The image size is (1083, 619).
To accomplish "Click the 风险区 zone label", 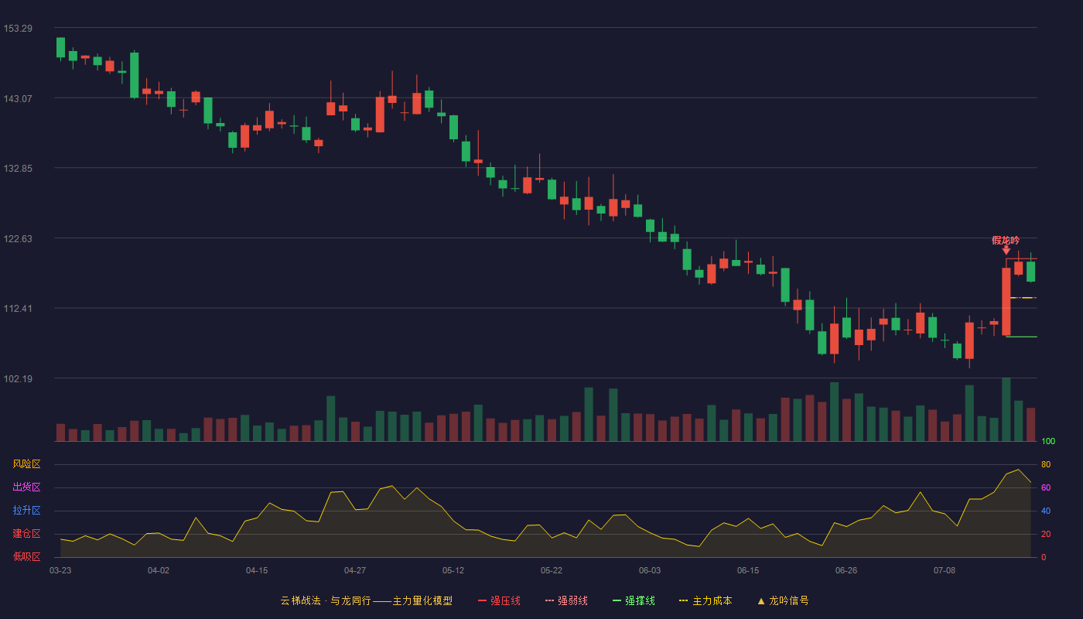I will tap(26, 464).
